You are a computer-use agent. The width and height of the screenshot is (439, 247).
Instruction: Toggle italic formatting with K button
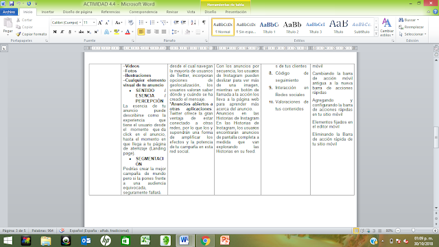click(x=62, y=32)
